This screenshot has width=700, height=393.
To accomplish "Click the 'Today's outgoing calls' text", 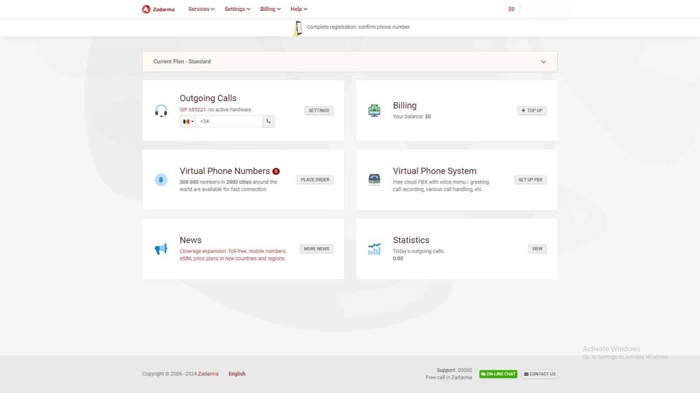I will coord(418,251).
